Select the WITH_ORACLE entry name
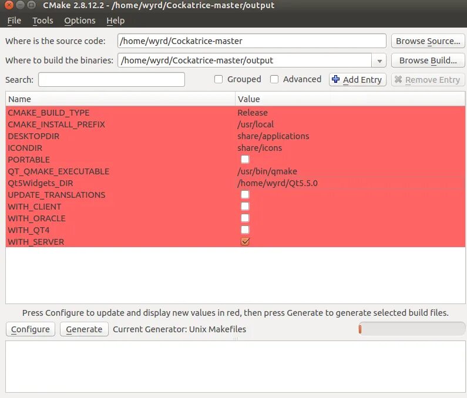 point(36,218)
